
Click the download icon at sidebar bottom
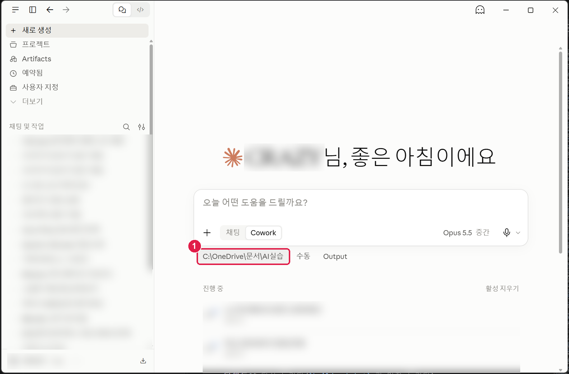[x=143, y=361]
